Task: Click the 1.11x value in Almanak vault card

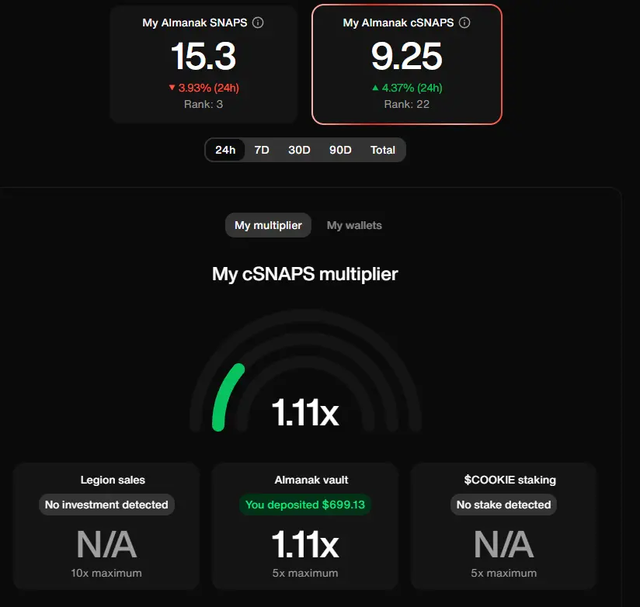Action: click(305, 545)
